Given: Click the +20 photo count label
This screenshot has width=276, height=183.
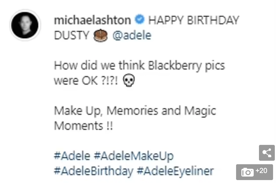Looking at the screenshot, I should [x=261, y=170].
